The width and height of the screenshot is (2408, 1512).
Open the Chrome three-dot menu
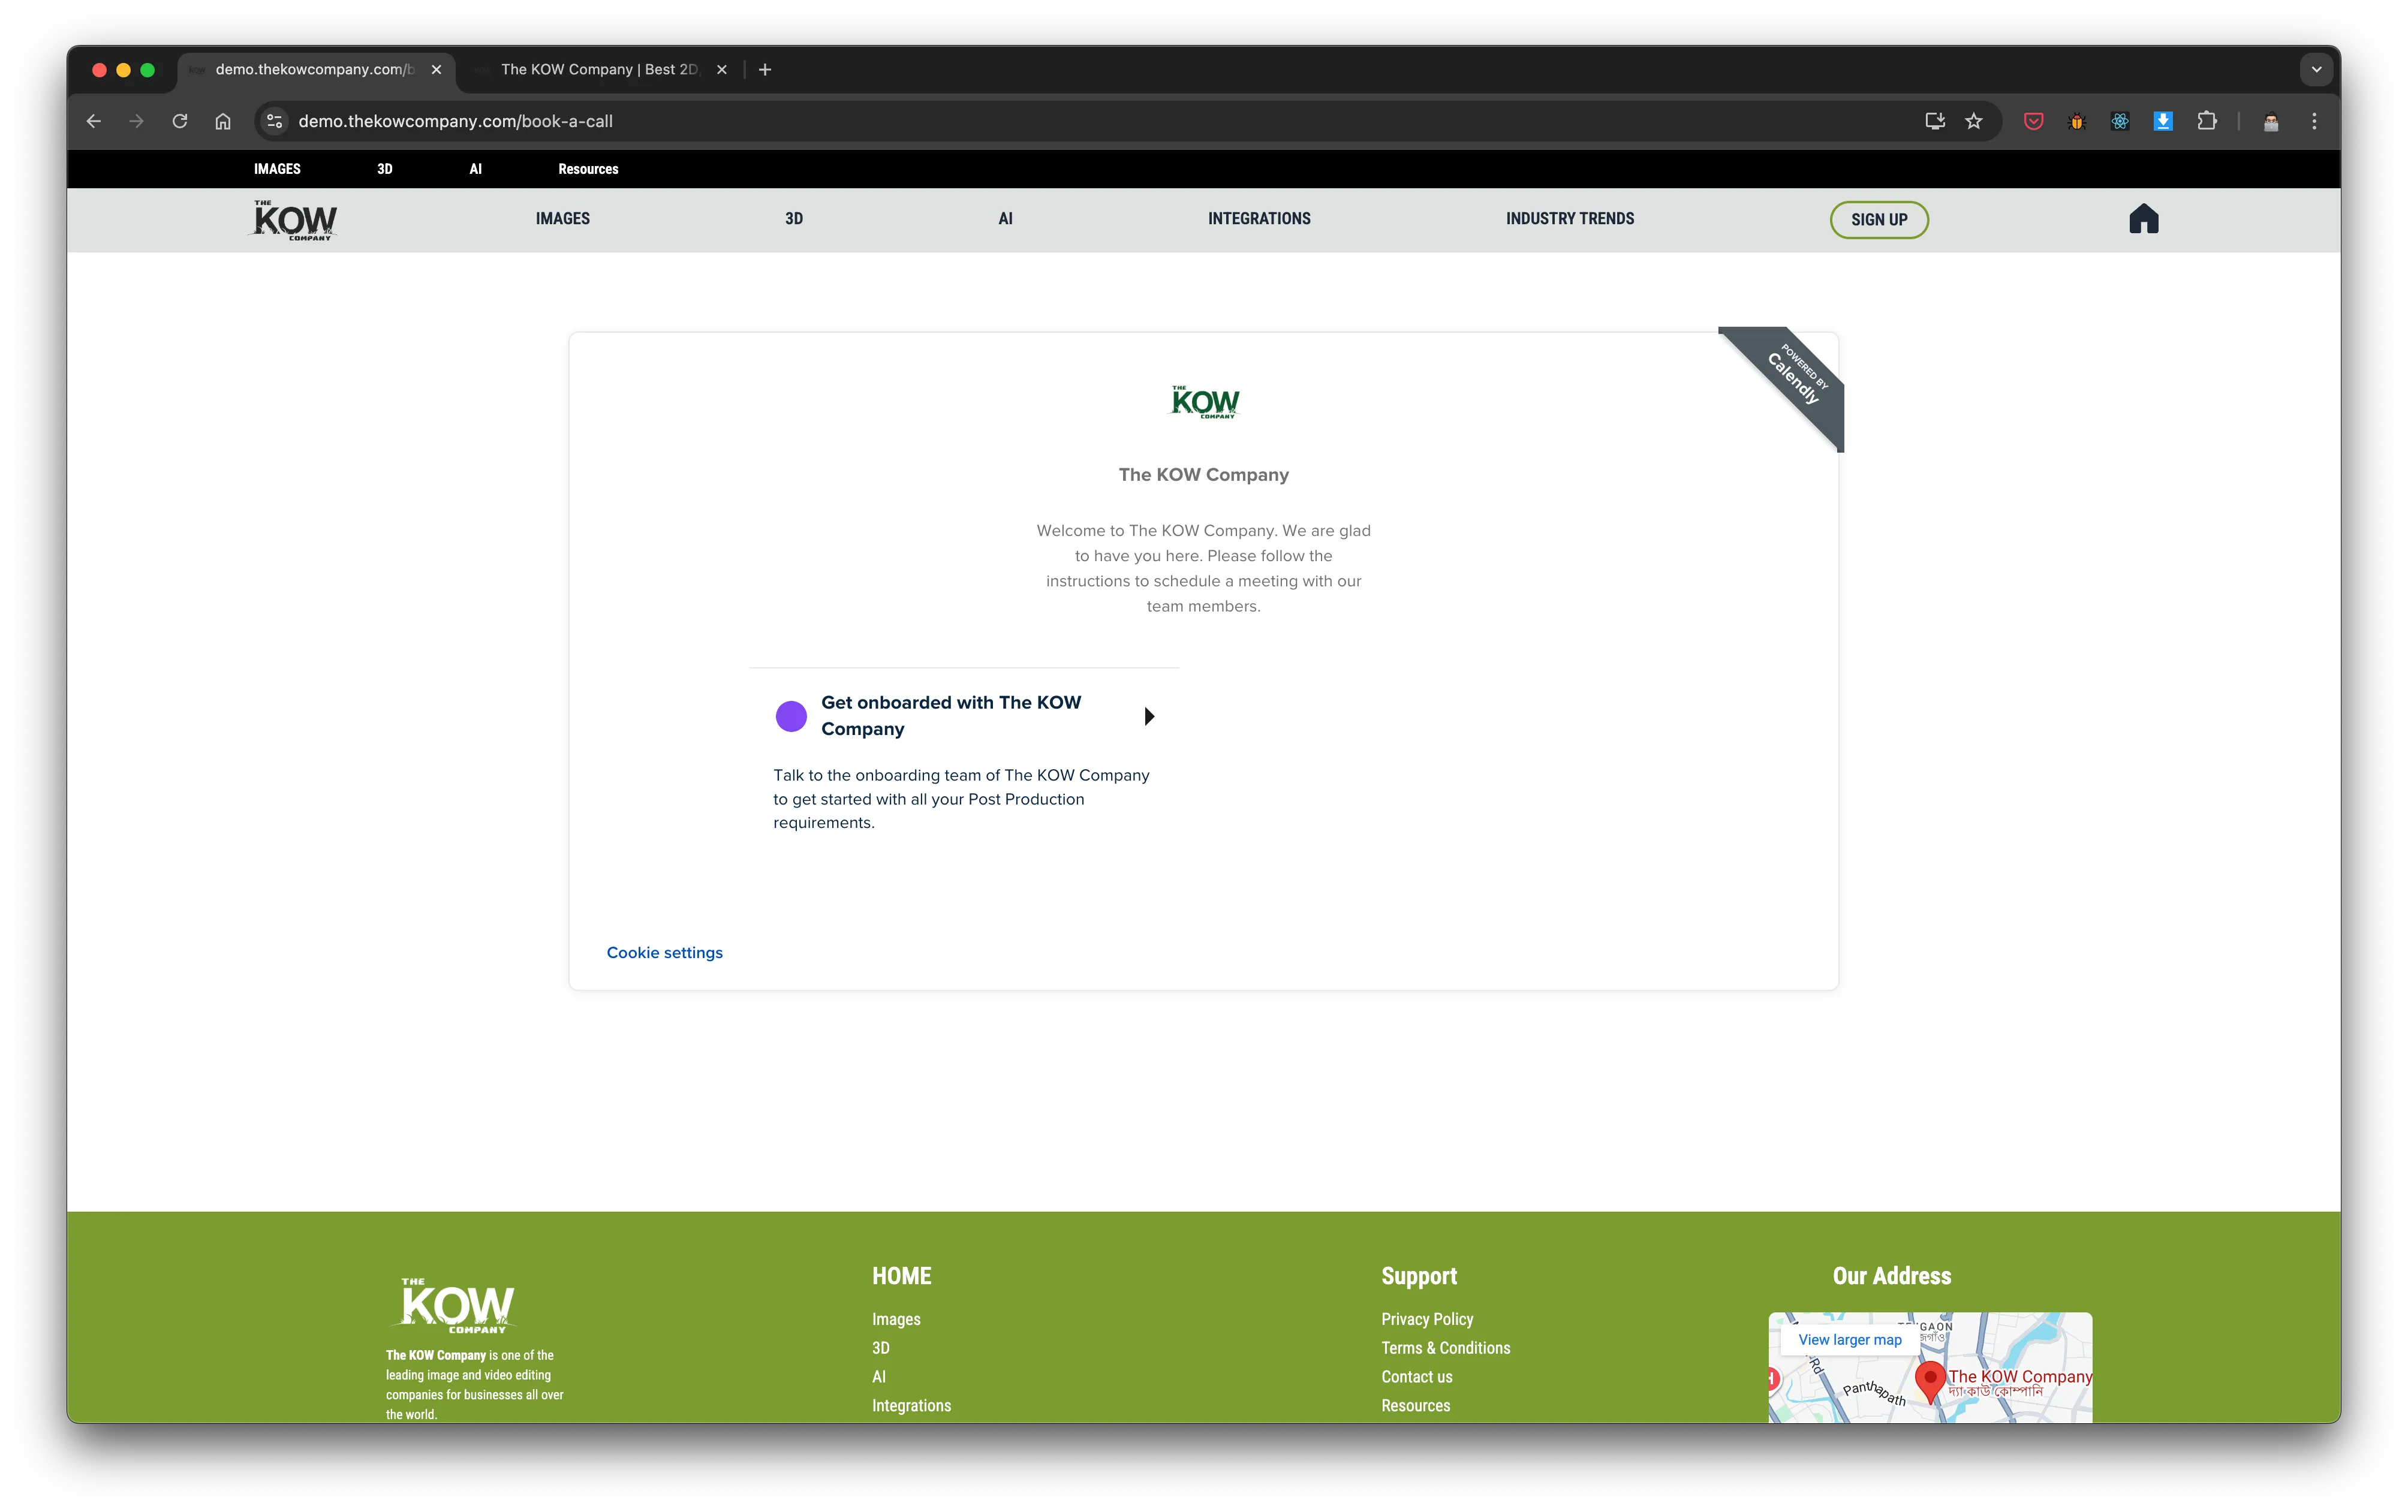[2314, 121]
